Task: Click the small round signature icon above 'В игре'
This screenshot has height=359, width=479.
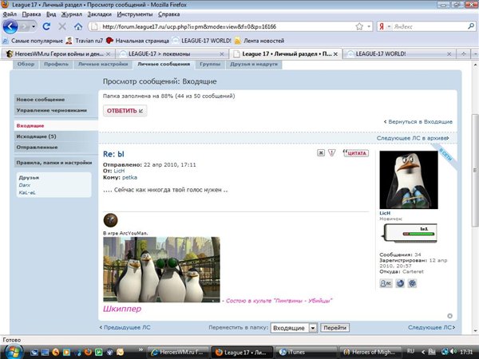Action: pos(111,220)
